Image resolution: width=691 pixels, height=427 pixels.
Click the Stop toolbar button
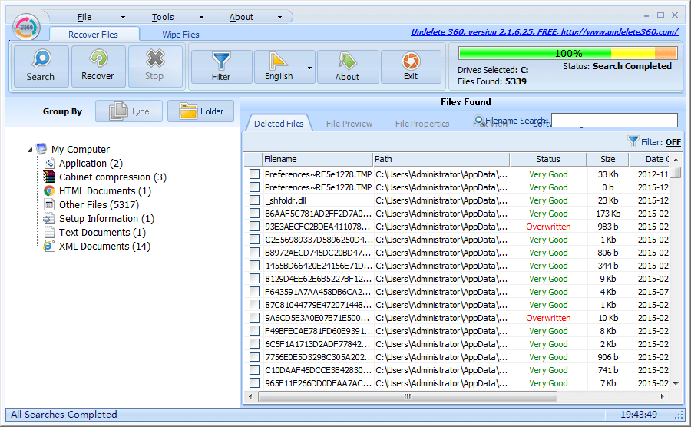(x=154, y=66)
